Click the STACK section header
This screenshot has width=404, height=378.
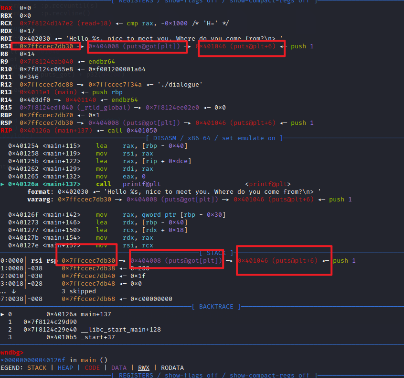pyautogui.click(x=216, y=253)
